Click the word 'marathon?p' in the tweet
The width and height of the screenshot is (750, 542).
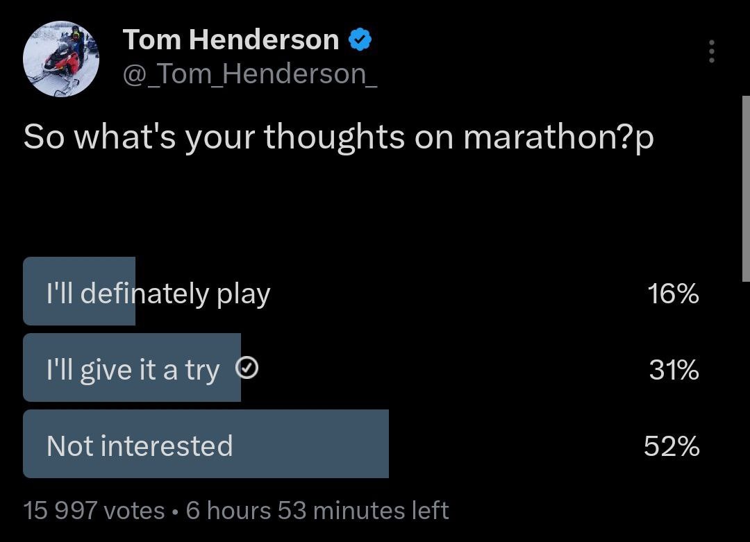pos(558,137)
